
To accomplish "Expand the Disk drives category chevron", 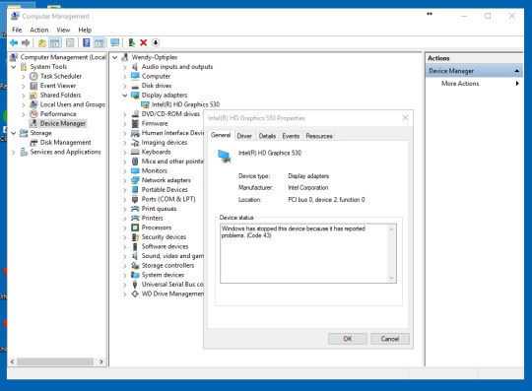I will [125, 86].
